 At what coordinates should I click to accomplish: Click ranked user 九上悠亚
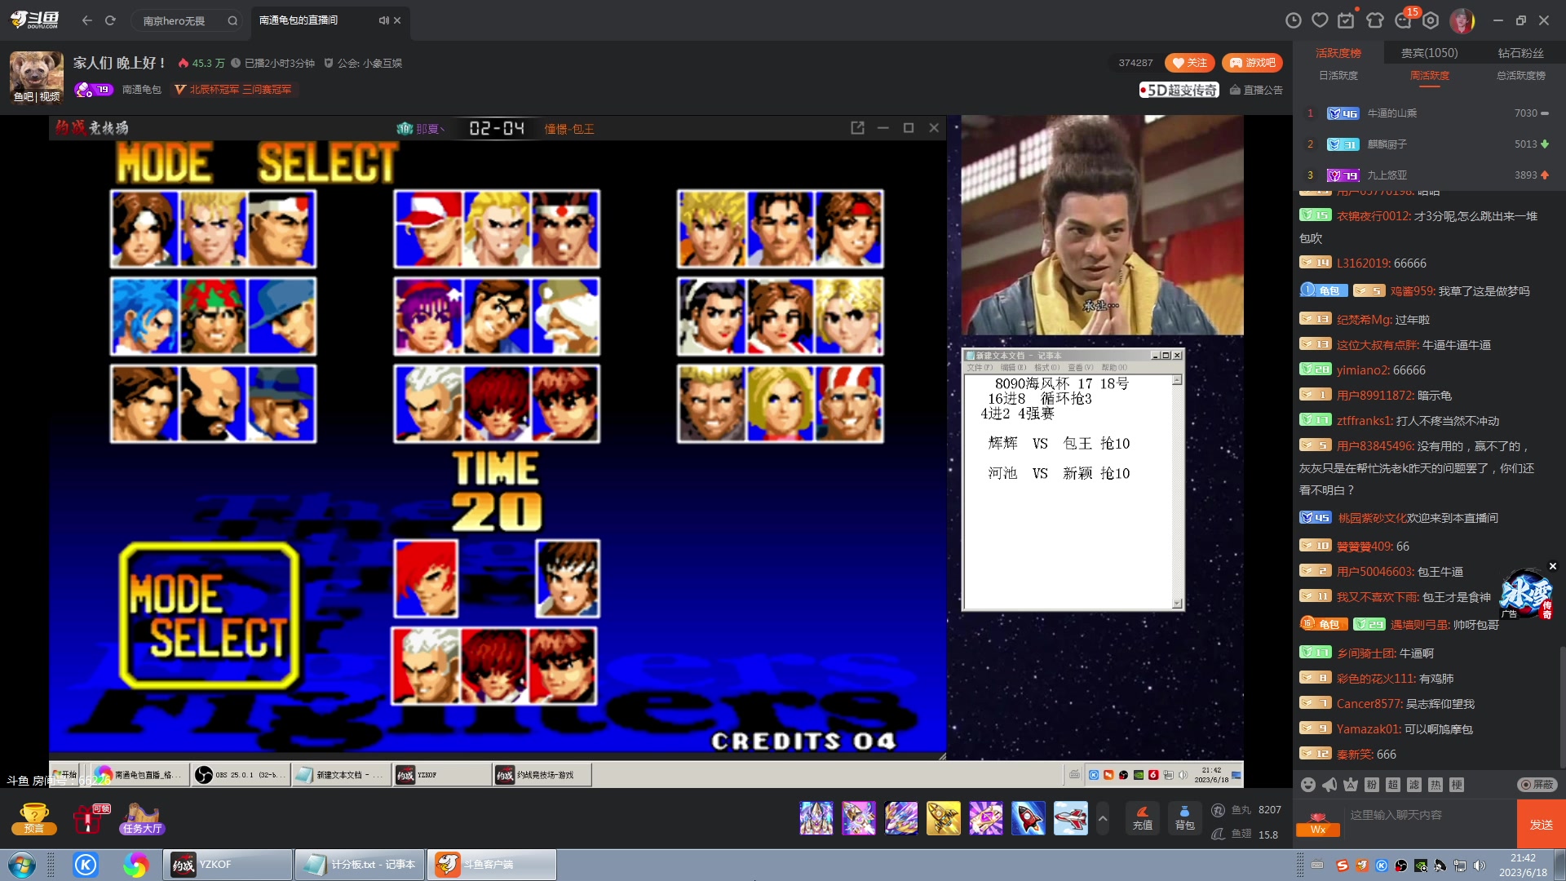coord(1387,175)
